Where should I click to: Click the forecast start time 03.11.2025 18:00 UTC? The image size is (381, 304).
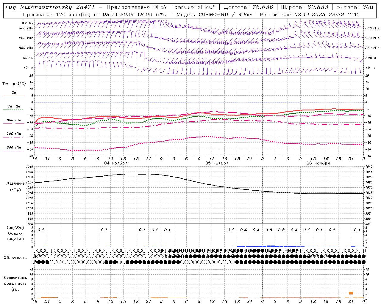[x=135, y=15]
